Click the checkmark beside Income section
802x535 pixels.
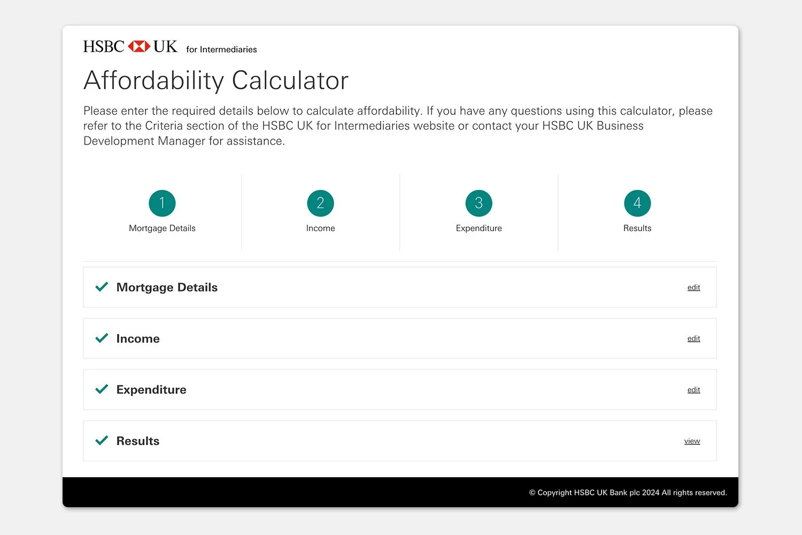coord(102,338)
